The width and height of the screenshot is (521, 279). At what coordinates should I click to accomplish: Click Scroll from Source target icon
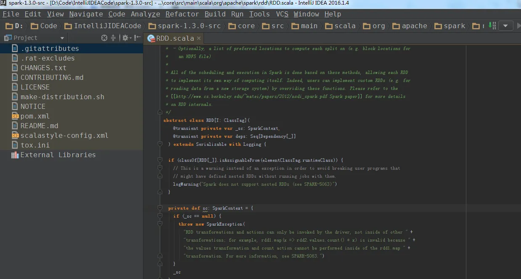pyautogui.click(x=104, y=38)
